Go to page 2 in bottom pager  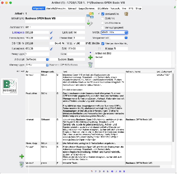[x=95, y=171]
